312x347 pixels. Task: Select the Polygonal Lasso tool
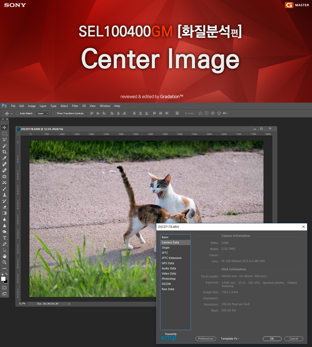(x=4, y=140)
